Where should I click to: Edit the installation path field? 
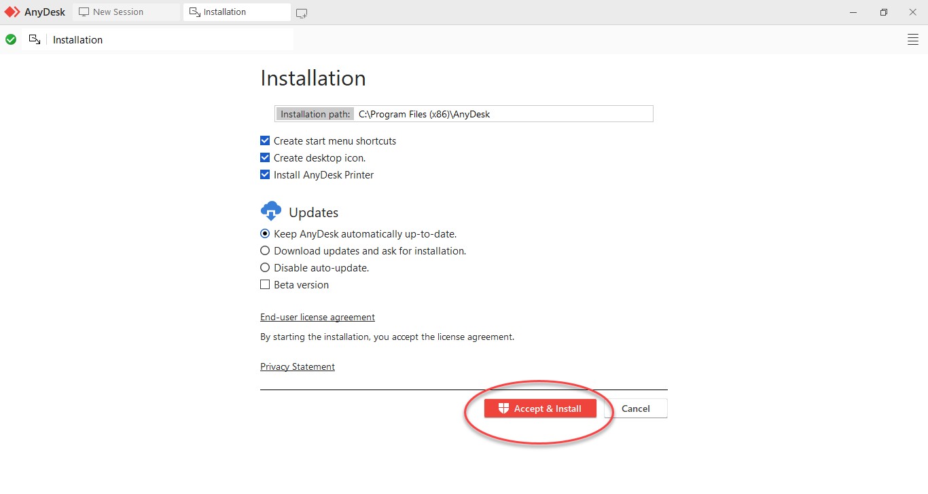click(503, 114)
